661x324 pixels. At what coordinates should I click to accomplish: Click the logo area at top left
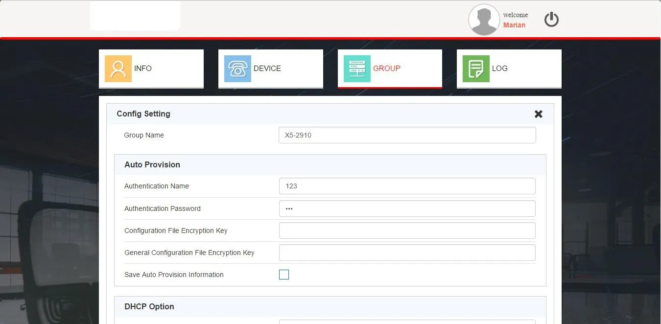point(135,15)
